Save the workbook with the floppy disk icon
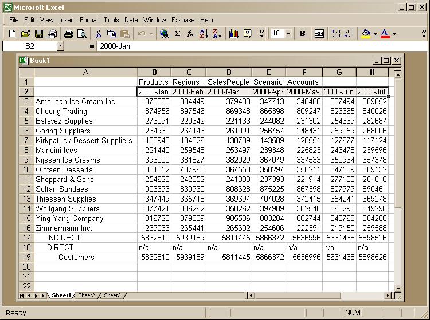 click(39, 34)
